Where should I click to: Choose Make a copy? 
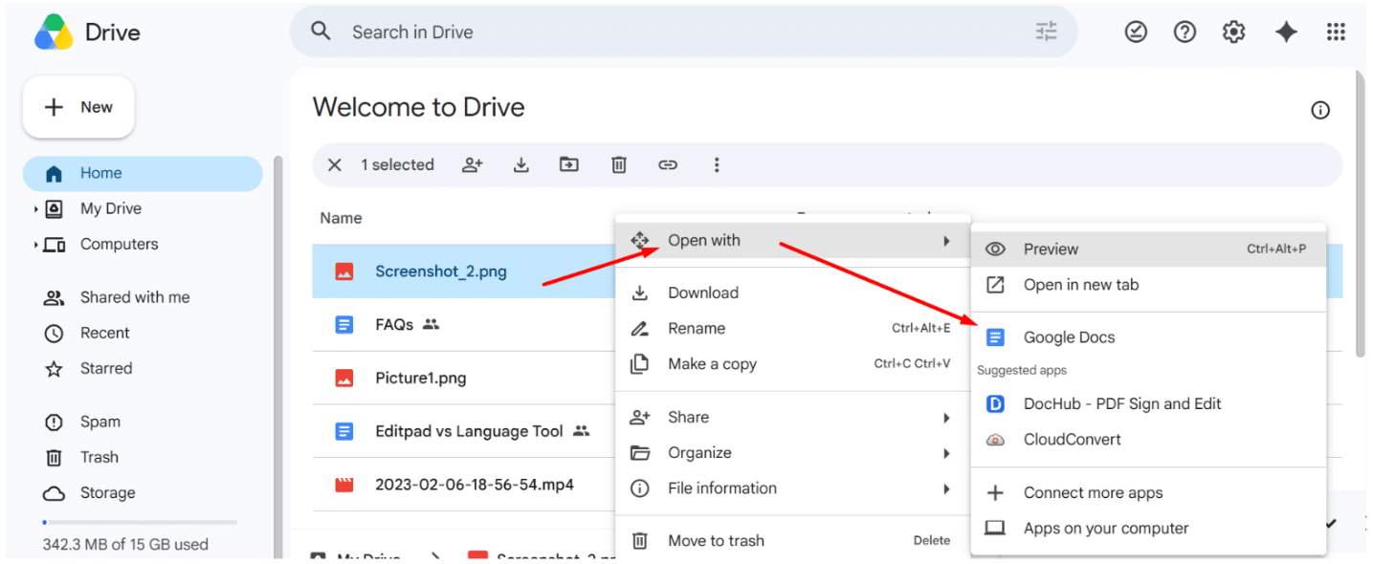coord(792,363)
